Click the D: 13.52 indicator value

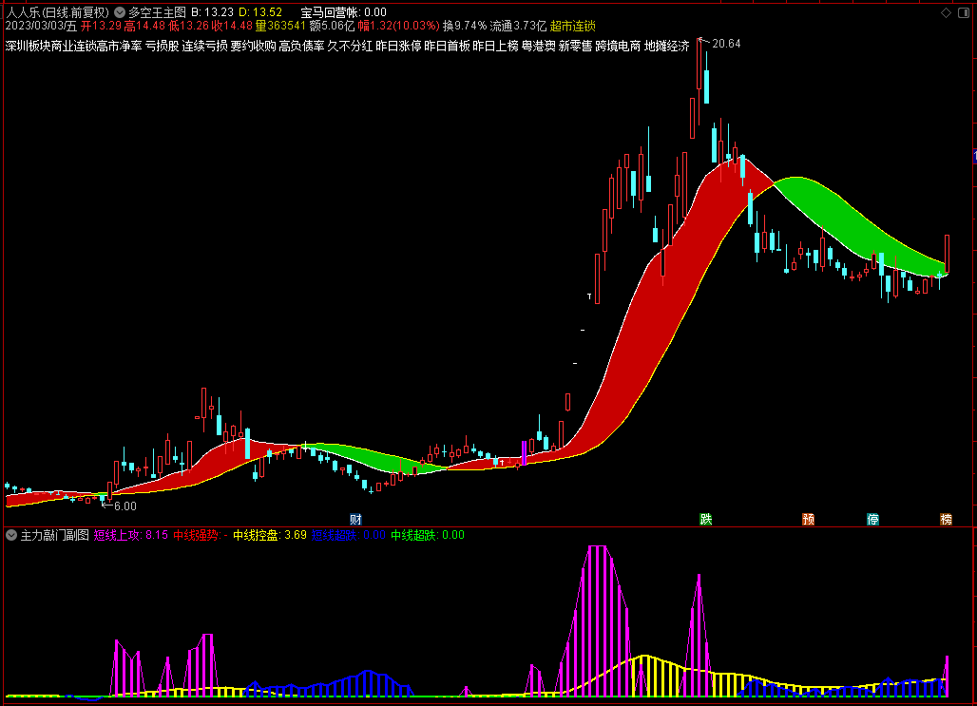click(x=260, y=12)
